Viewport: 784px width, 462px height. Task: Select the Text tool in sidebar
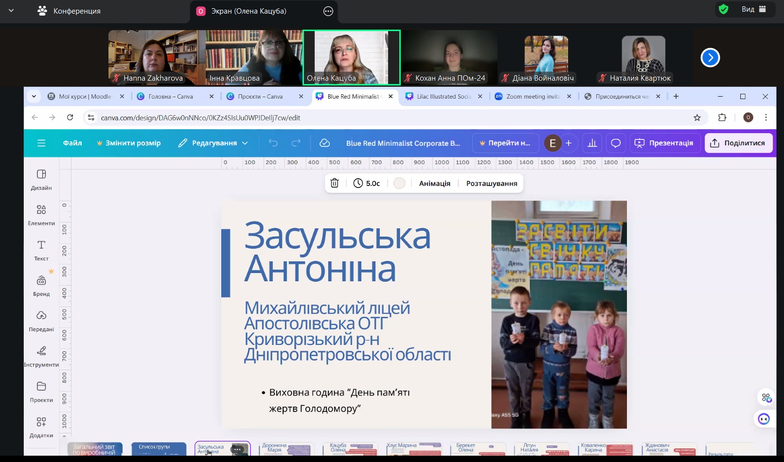pyautogui.click(x=41, y=250)
